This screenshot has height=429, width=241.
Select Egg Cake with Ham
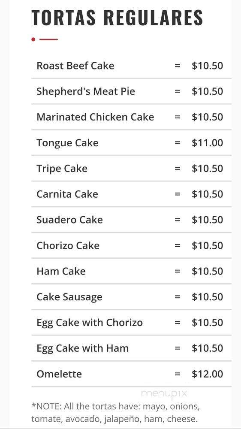click(x=131, y=348)
